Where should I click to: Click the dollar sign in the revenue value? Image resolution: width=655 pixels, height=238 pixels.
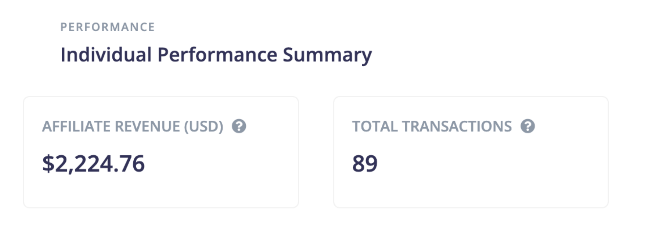point(48,164)
